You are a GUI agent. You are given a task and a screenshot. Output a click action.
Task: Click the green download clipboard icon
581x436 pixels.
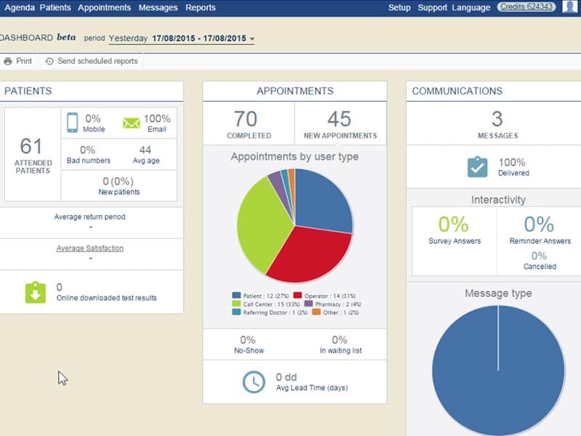(36, 293)
